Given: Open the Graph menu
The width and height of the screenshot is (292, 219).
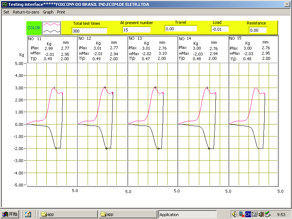Looking at the screenshot, I should coord(48,12).
